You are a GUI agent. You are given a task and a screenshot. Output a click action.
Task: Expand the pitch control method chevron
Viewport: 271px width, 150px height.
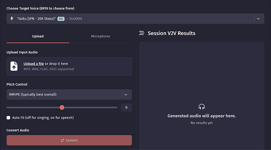(x=126, y=95)
